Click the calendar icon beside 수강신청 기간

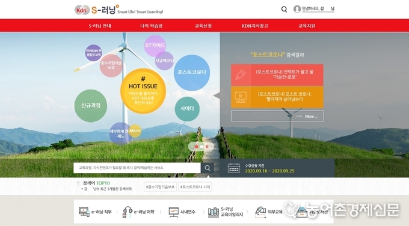(234, 168)
